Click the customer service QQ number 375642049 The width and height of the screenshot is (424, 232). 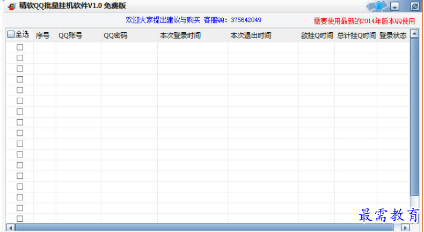click(x=246, y=20)
